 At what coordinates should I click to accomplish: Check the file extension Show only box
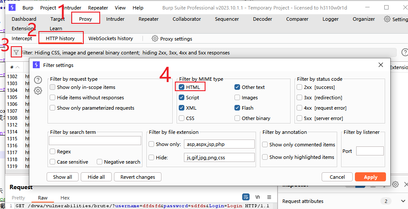point(151,144)
